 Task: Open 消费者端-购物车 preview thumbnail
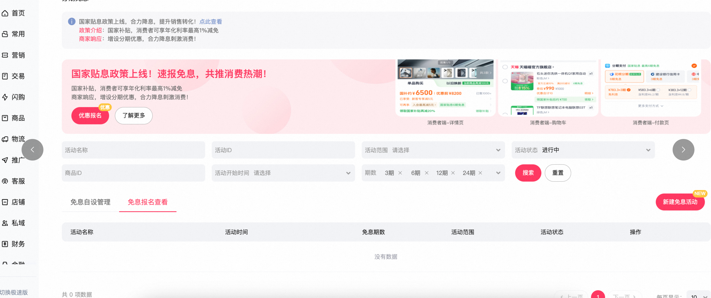tap(548, 88)
